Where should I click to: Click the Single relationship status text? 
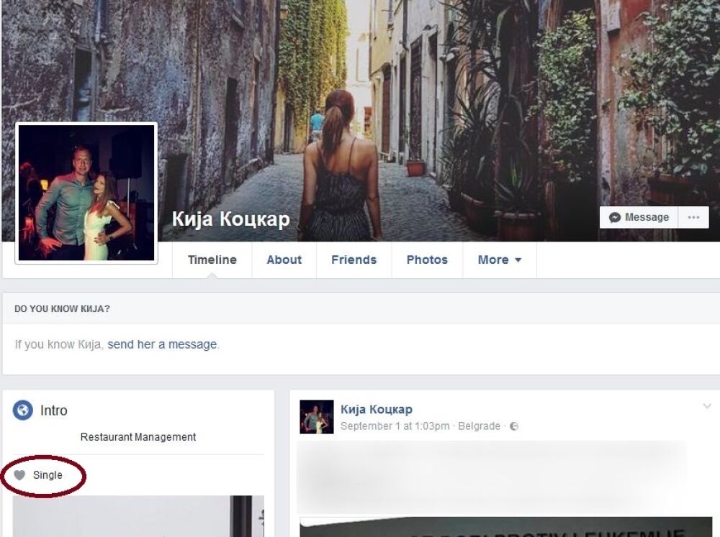tap(48, 475)
